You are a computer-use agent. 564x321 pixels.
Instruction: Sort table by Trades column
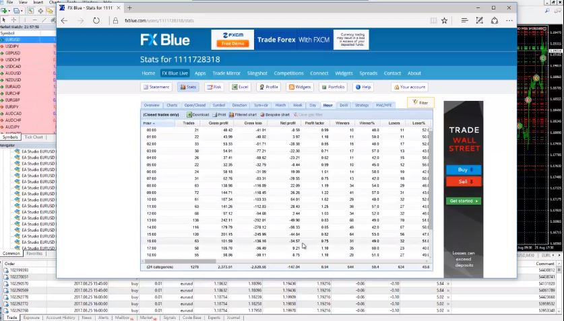189,123
